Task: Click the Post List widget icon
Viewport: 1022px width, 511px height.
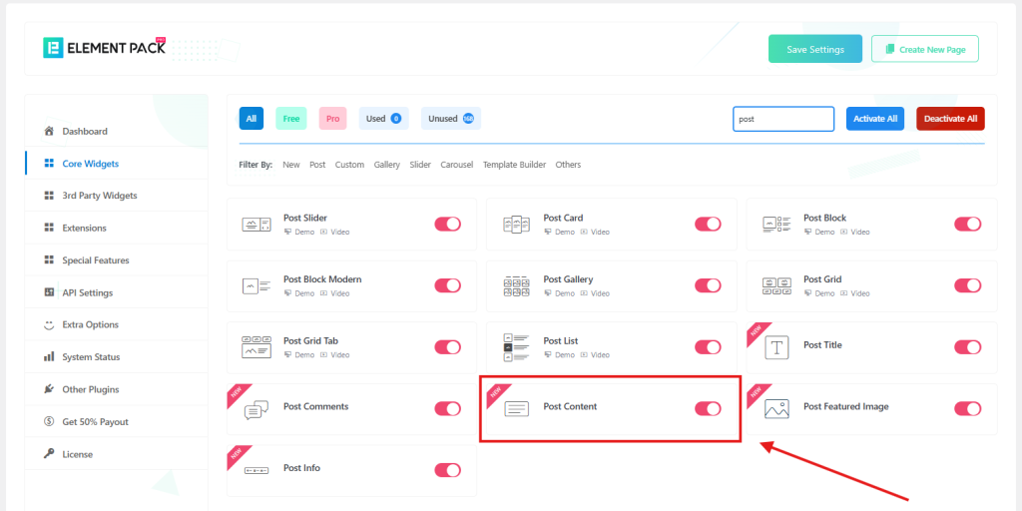Action: (x=516, y=347)
